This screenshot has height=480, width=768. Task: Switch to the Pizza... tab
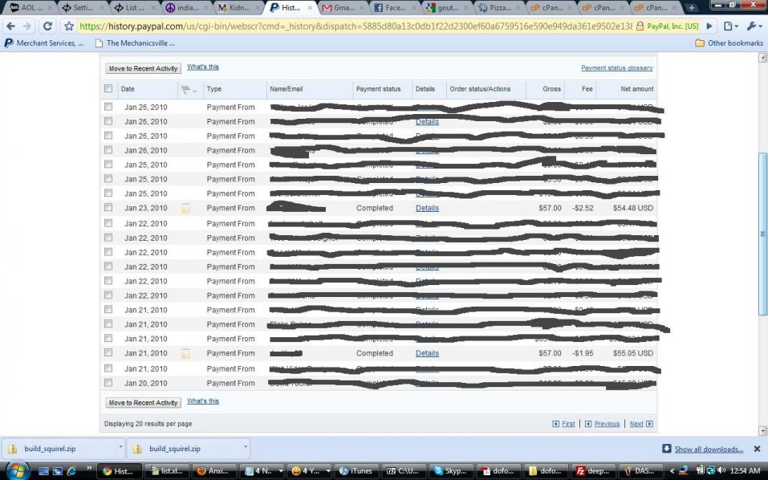point(500,7)
